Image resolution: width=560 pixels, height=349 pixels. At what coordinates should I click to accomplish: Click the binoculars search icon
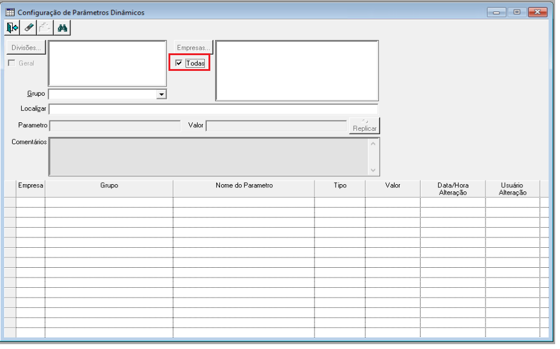click(62, 28)
